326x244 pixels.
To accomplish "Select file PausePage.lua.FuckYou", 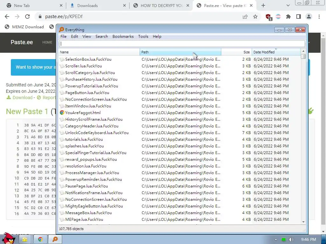I will [87, 186].
